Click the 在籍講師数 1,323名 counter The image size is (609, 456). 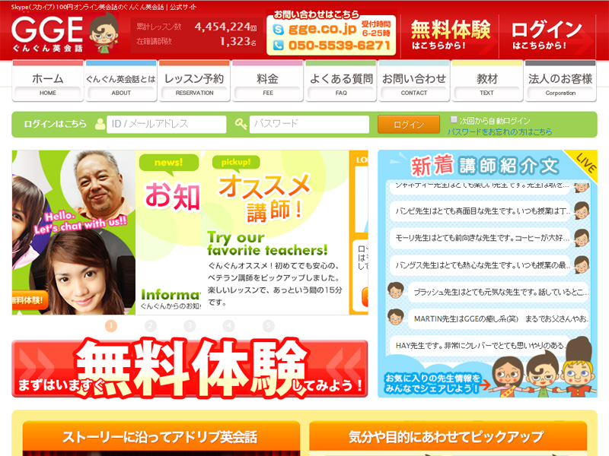click(x=196, y=41)
